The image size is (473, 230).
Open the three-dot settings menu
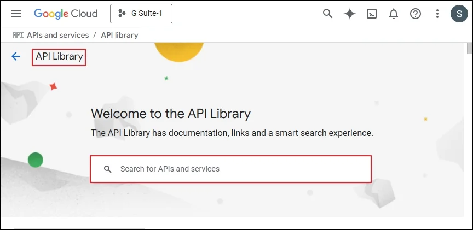pyautogui.click(x=437, y=14)
